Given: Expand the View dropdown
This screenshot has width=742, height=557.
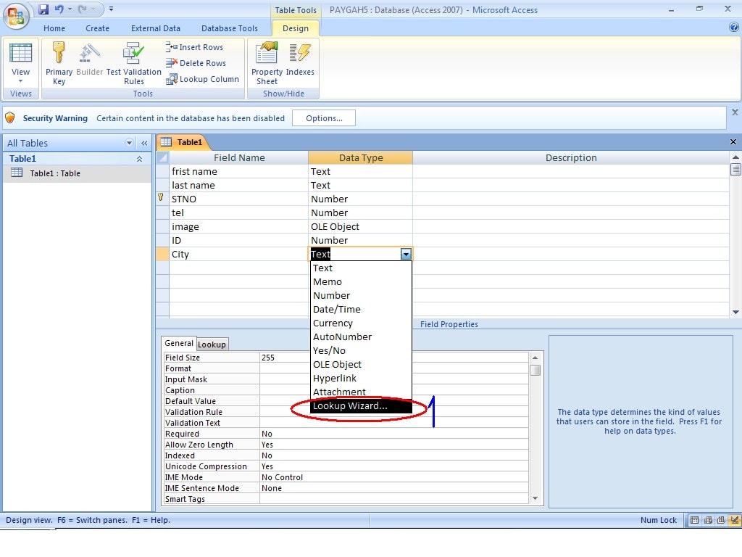Looking at the screenshot, I should point(20,81).
